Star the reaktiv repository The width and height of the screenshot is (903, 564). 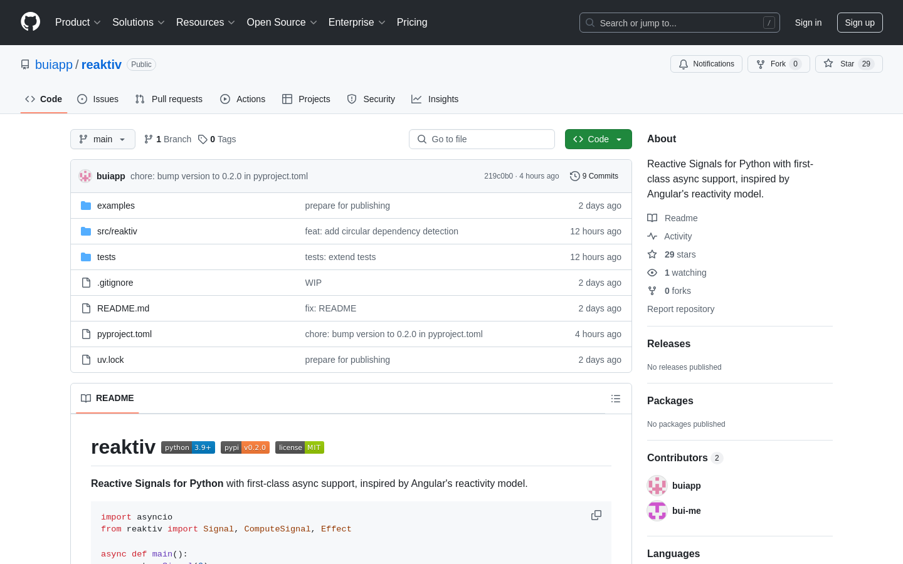pos(848,64)
